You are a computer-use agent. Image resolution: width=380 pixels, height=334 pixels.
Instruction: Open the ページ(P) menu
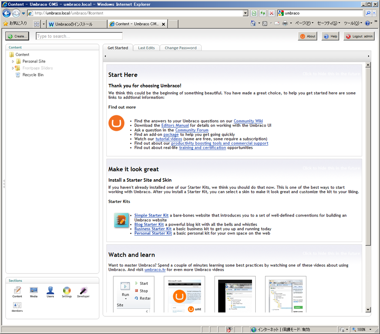[x=304, y=23]
